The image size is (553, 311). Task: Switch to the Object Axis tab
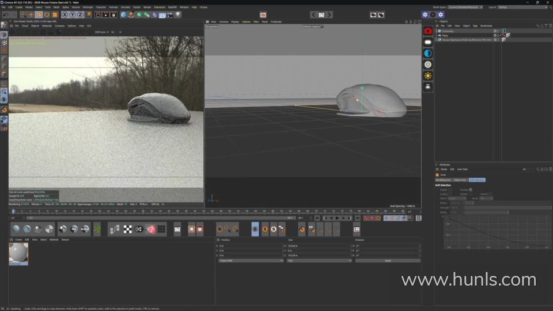click(460, 180)
